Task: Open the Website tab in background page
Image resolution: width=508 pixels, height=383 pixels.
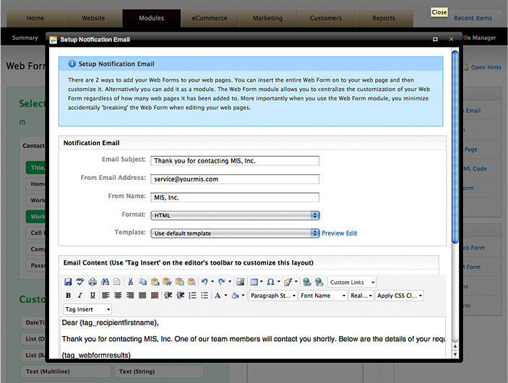Action: (x=93, y=18)
